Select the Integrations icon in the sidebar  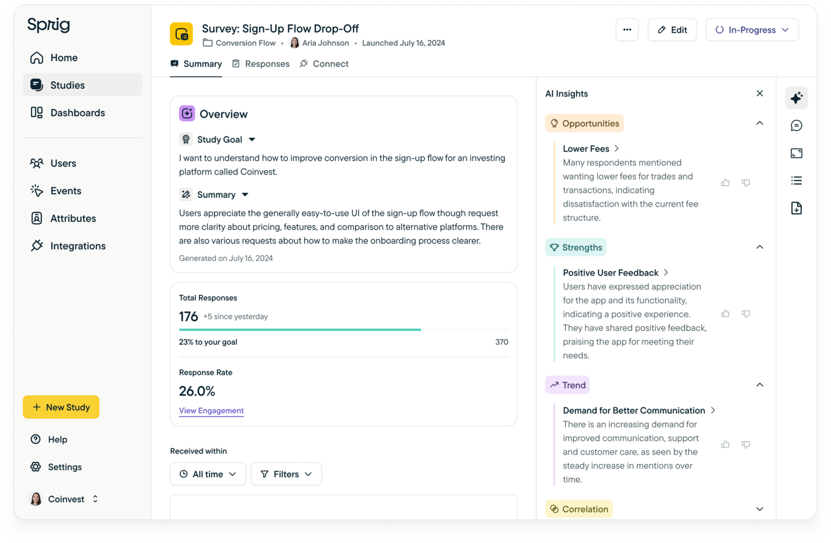(x=36, y=245)
